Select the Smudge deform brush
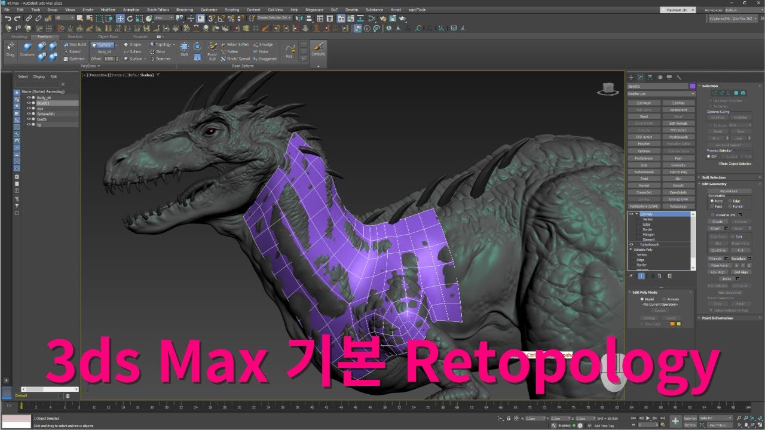 (263, 45)
